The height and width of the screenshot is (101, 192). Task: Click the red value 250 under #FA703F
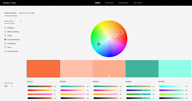55,87
